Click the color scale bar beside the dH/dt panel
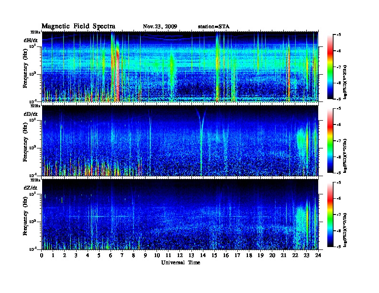 coord(330,67)
